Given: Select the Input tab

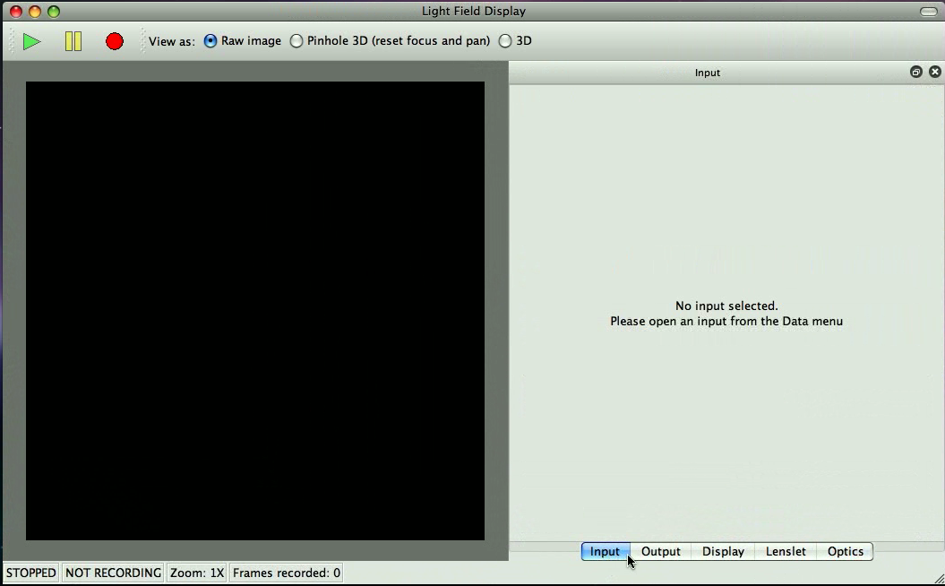Looking at the screenshot, I should point(605,551).
